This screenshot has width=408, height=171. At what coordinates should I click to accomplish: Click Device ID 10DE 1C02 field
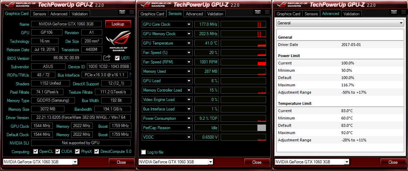pyautogui.click(x=109, y=67)
